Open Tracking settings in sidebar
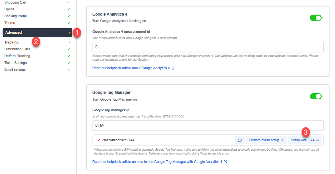 coord(11,42)
